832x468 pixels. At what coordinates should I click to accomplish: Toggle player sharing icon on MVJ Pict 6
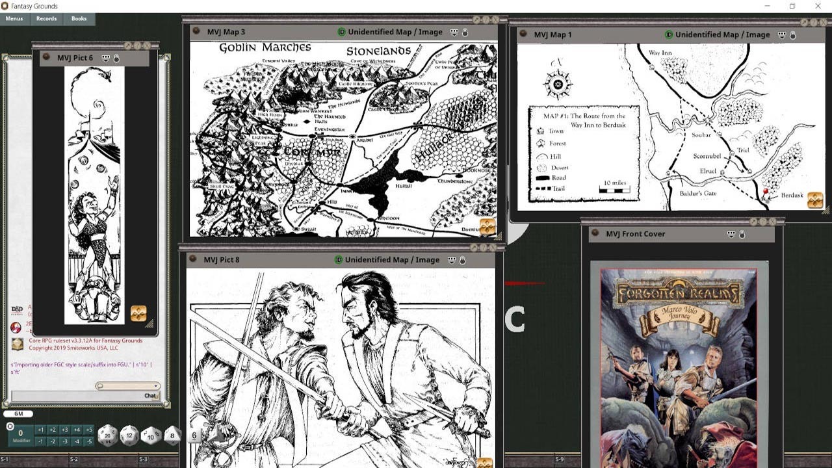(106, 58)
